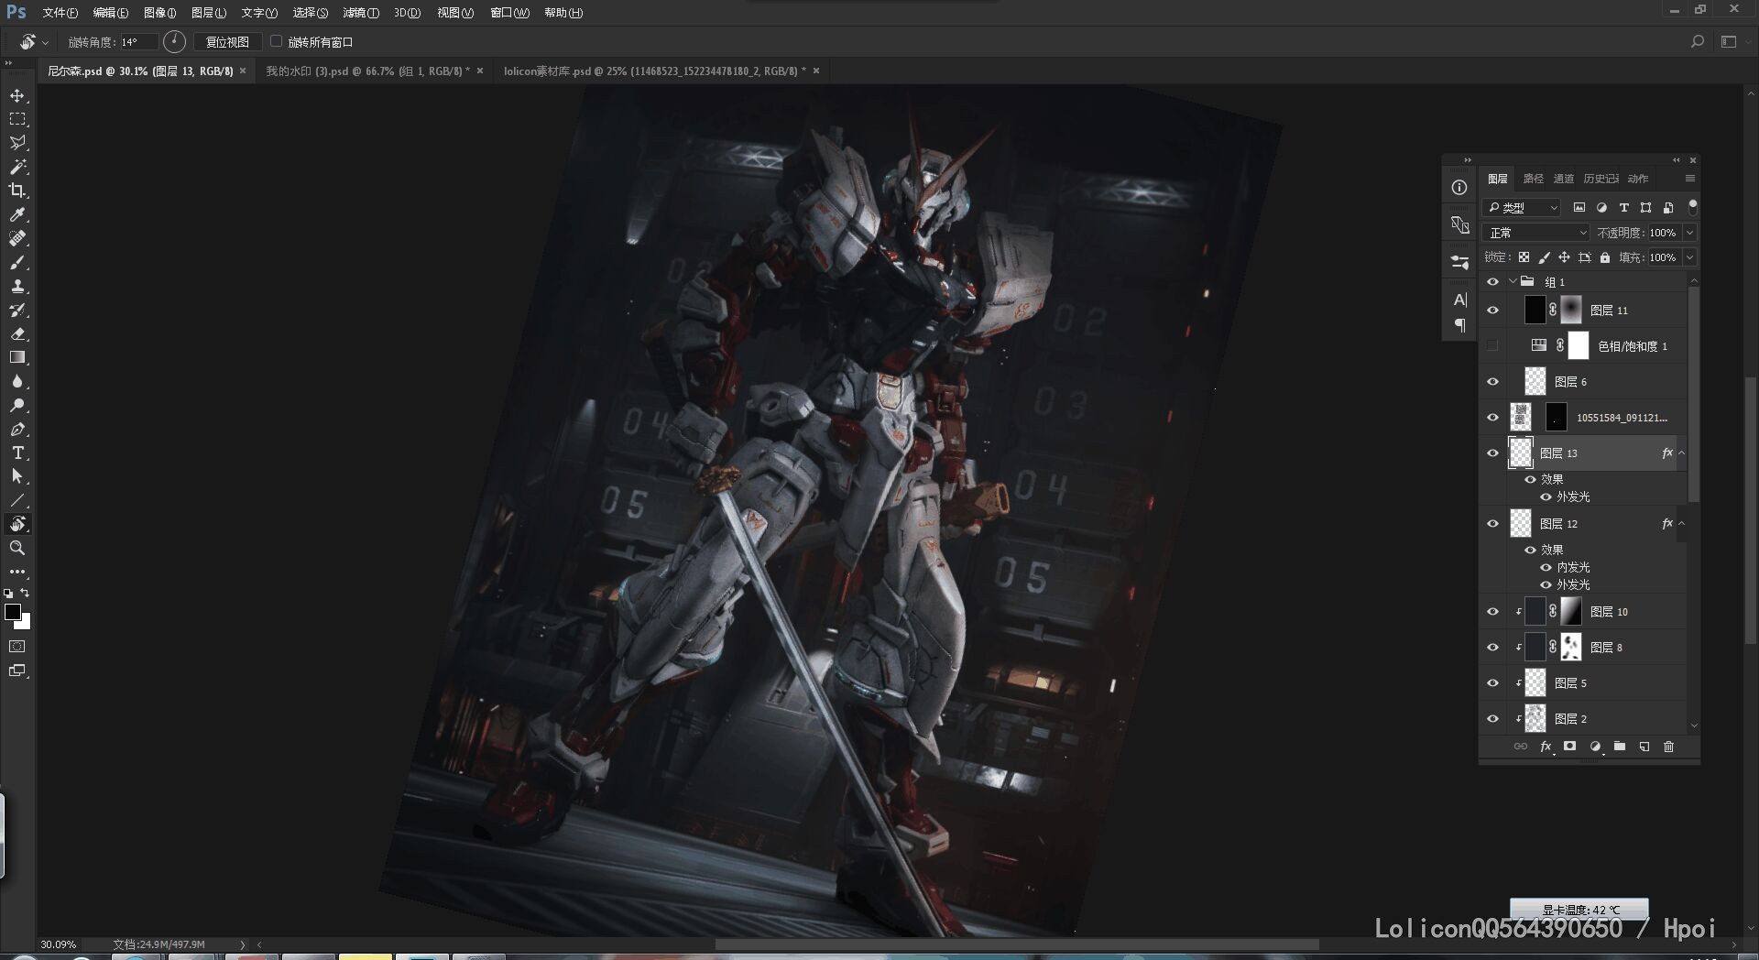Switch to lolicon素材库.psd document tab
Screen dimensions: 1759x960
(x=654, y=71)
